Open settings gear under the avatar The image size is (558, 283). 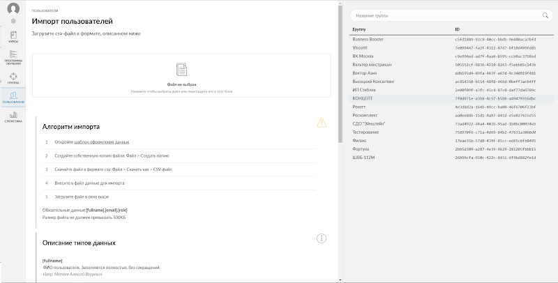coord(13,22)
